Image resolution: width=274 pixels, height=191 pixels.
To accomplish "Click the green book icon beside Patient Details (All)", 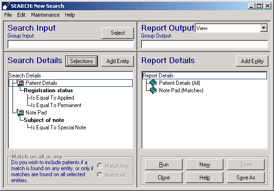I will pos(153,83).
